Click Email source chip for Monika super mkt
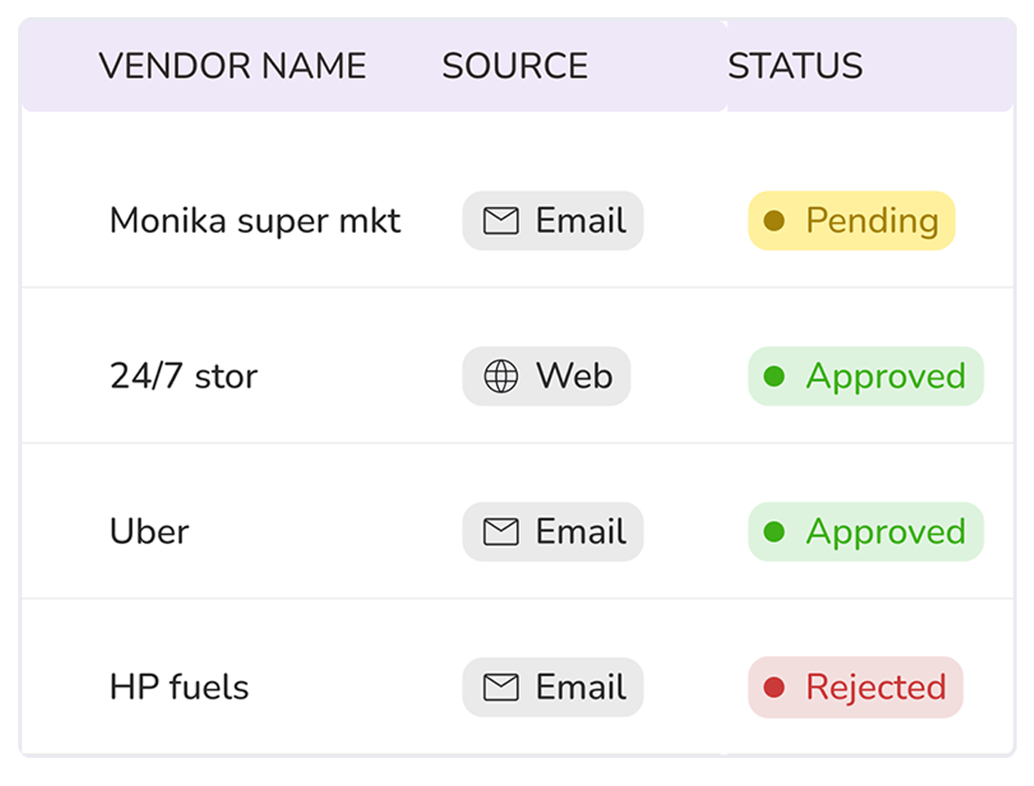 [552, 221]
